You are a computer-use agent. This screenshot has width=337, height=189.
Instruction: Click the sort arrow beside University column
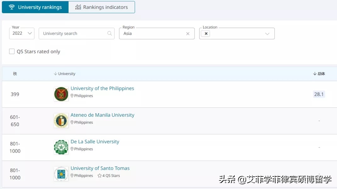click(54, 74)
